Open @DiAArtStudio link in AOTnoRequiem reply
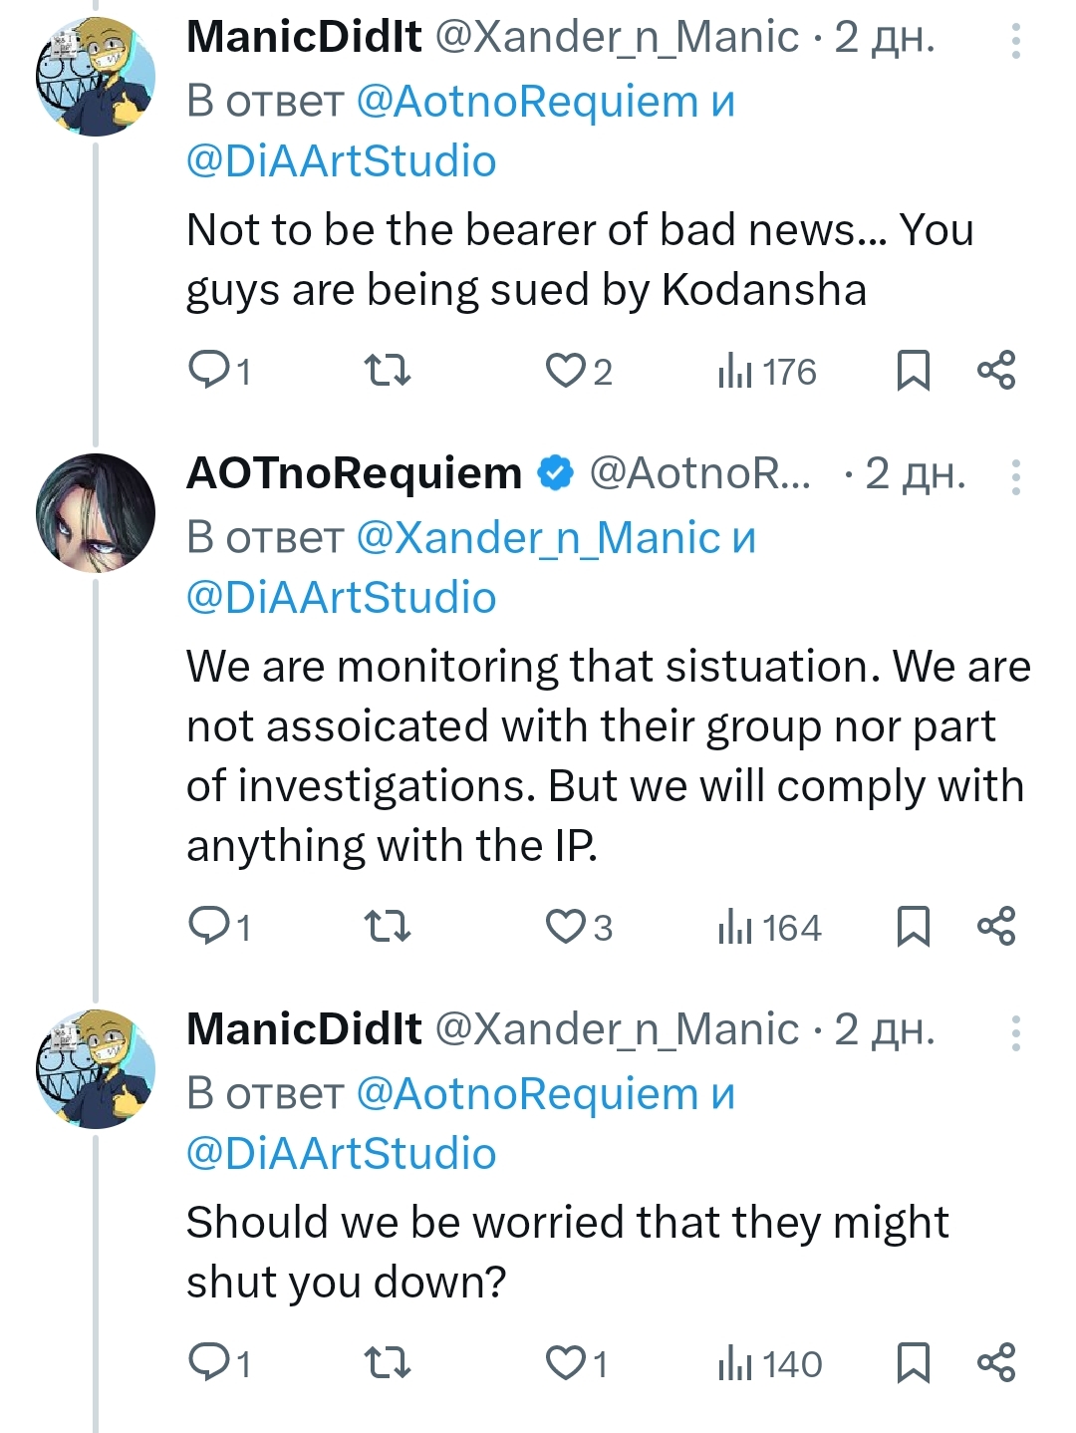The image size is (1076, 1433). pos(341,598)
